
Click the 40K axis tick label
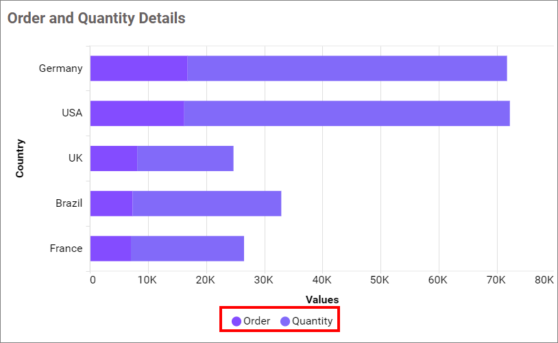coord(322,279)
